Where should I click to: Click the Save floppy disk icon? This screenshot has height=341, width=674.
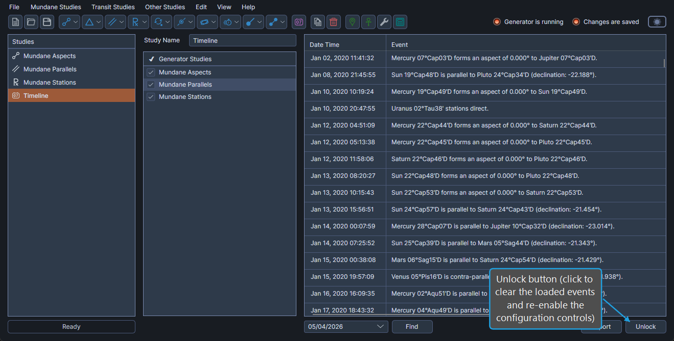coord(47,22)
